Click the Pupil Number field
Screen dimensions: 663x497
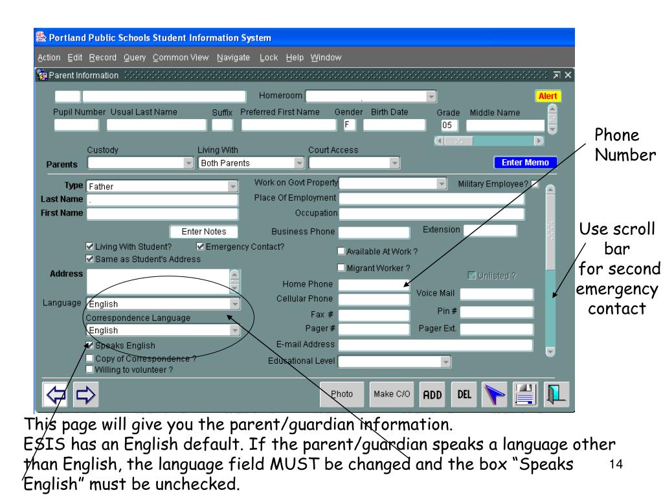click(x=76, y=125)
